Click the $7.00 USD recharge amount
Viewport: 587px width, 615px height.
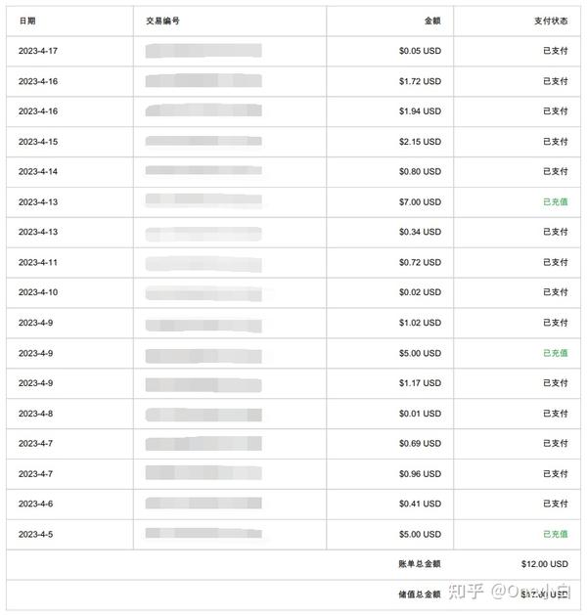420,202
